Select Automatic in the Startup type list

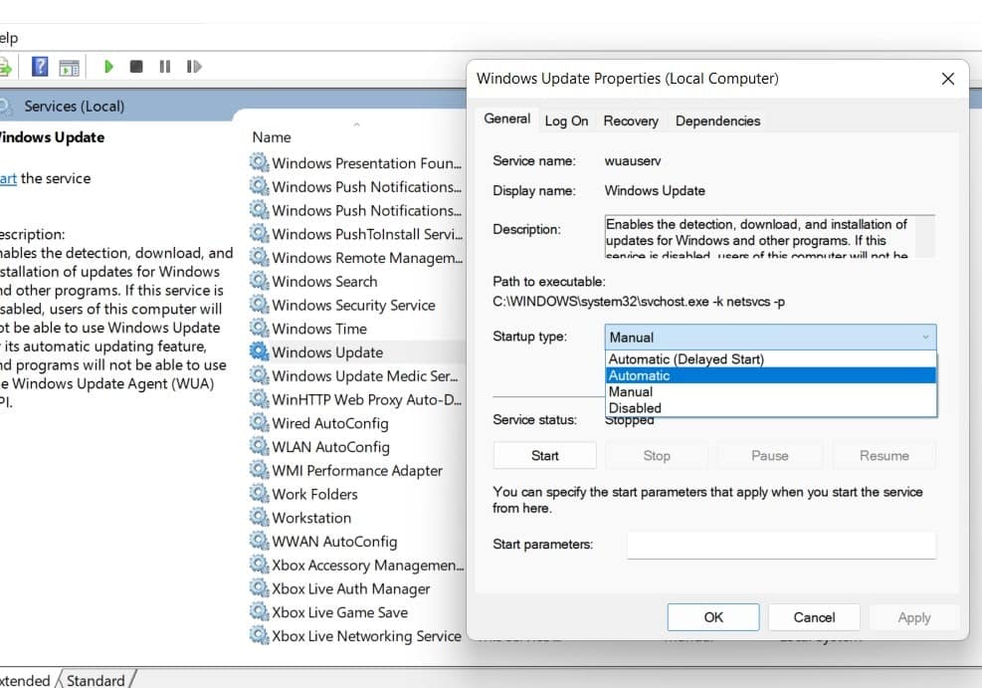tap(639, 375)
